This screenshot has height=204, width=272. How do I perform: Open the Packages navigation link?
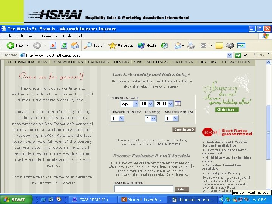pos(98,62)
